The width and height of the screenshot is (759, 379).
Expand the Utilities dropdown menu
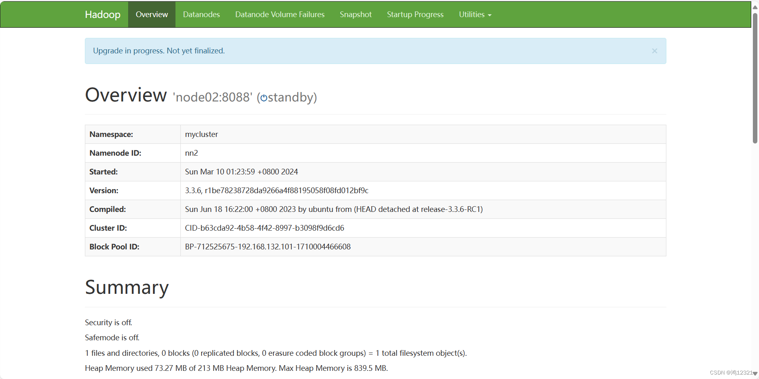pyautogui.click(x=475, y=14)
